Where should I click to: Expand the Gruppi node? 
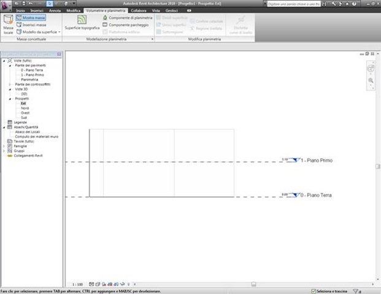pyautogui.click(x=4, y=151)
